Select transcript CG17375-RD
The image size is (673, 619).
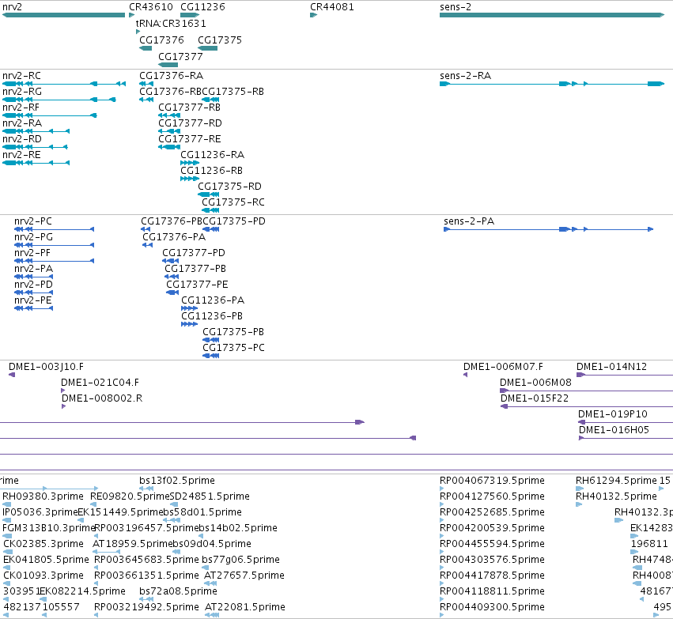pos(229,186)
